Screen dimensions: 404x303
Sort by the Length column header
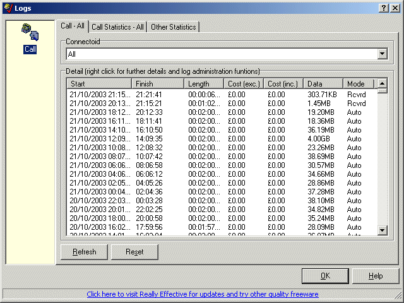[x=204, y=84]
